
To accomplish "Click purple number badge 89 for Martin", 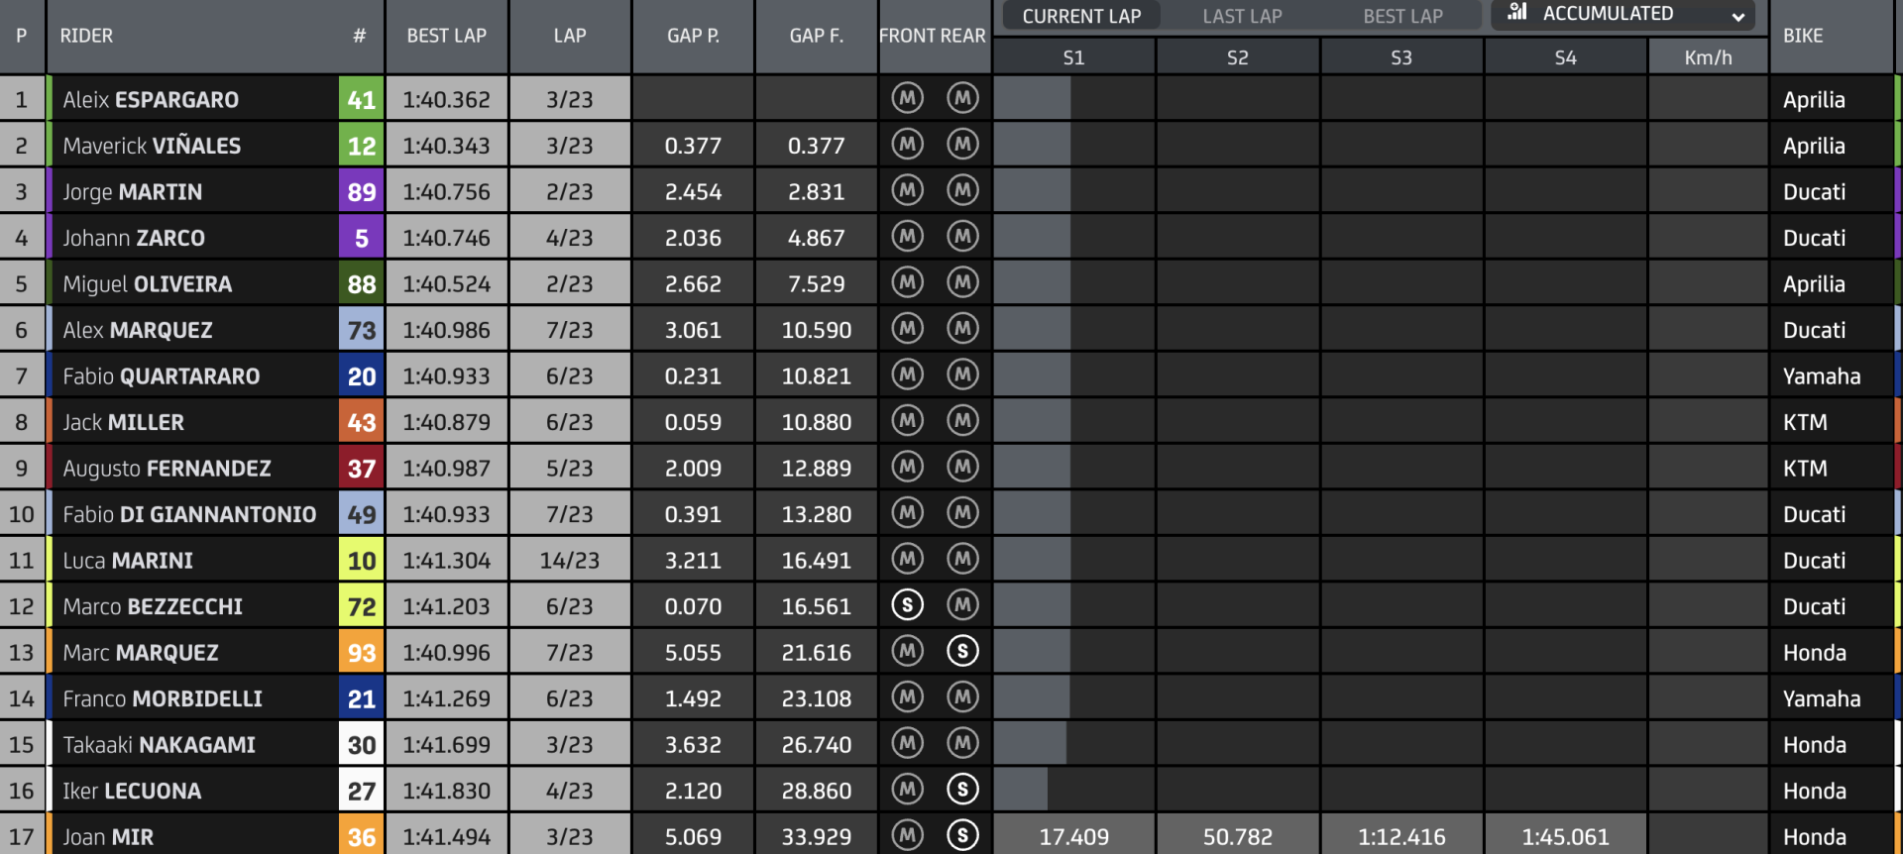I will click(x=361, y=191).
